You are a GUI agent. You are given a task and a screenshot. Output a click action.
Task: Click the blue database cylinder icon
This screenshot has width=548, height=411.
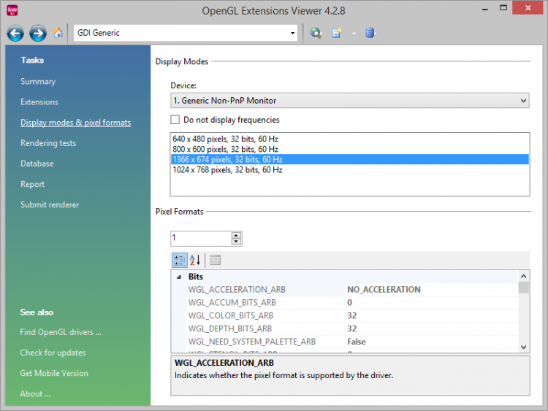pyautogui.click(x=370, y=33)
